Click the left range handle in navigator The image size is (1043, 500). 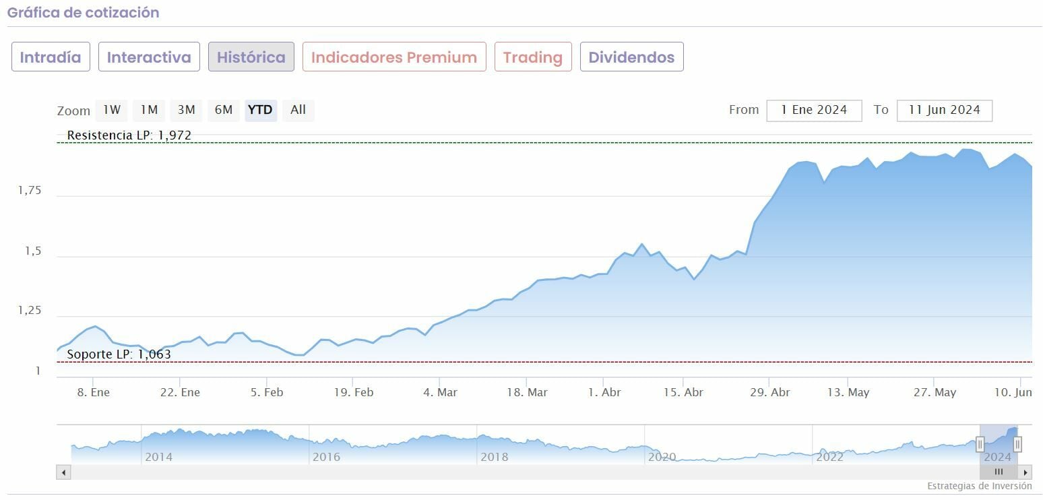980,443
